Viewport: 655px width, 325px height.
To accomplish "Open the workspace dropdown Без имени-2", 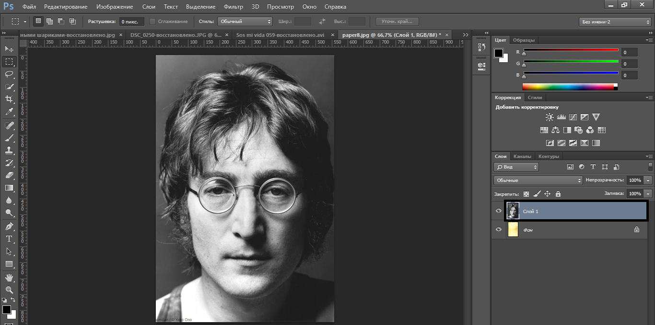I will click(x=615, y=22).
